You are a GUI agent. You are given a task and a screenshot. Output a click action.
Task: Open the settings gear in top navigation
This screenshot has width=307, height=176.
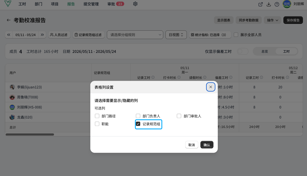[x=135, y=4]
